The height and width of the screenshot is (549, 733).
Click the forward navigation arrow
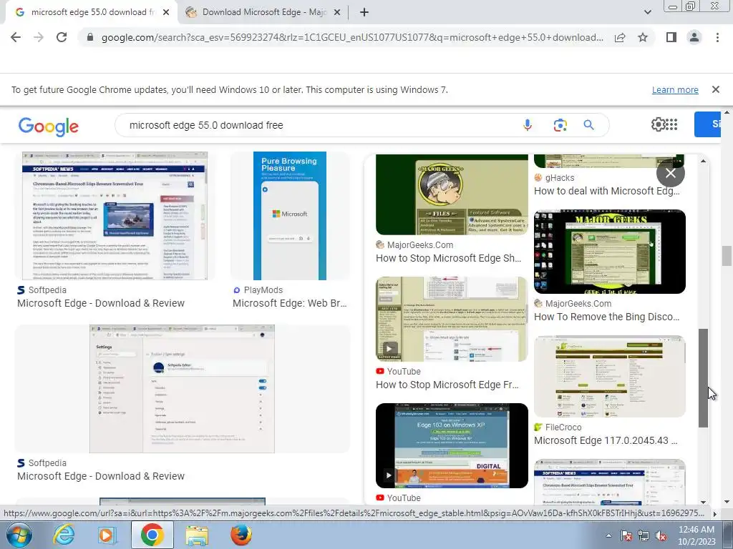point(39,37)
